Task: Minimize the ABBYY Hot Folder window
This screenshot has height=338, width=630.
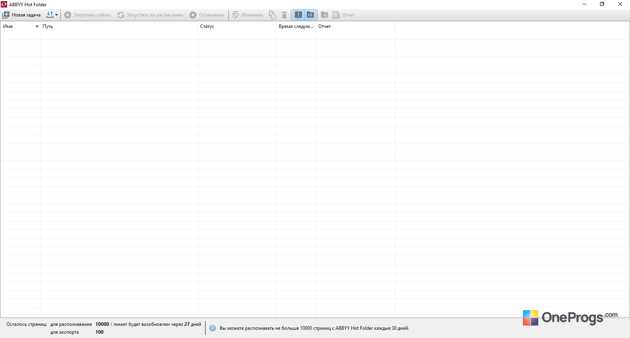Action: tap(584, 4)
